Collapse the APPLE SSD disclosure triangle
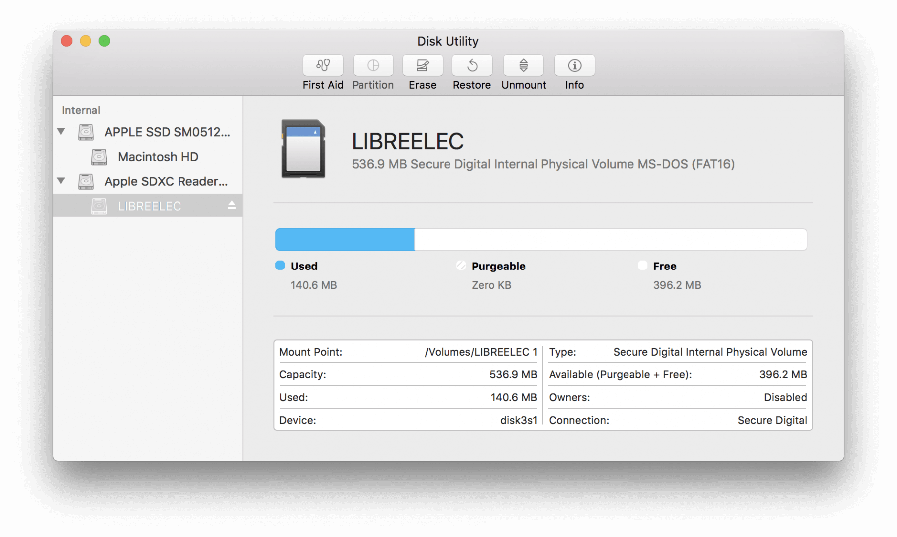 61,132
